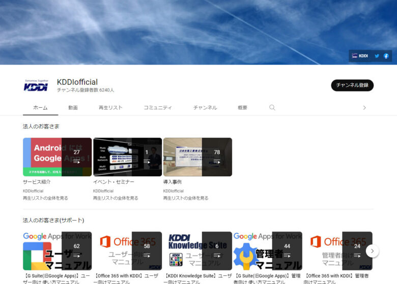Click the 【Office 365 with KDDI】管理者向けマニュアル title
The height and width of the screenshot is (284, 397).
336,279
